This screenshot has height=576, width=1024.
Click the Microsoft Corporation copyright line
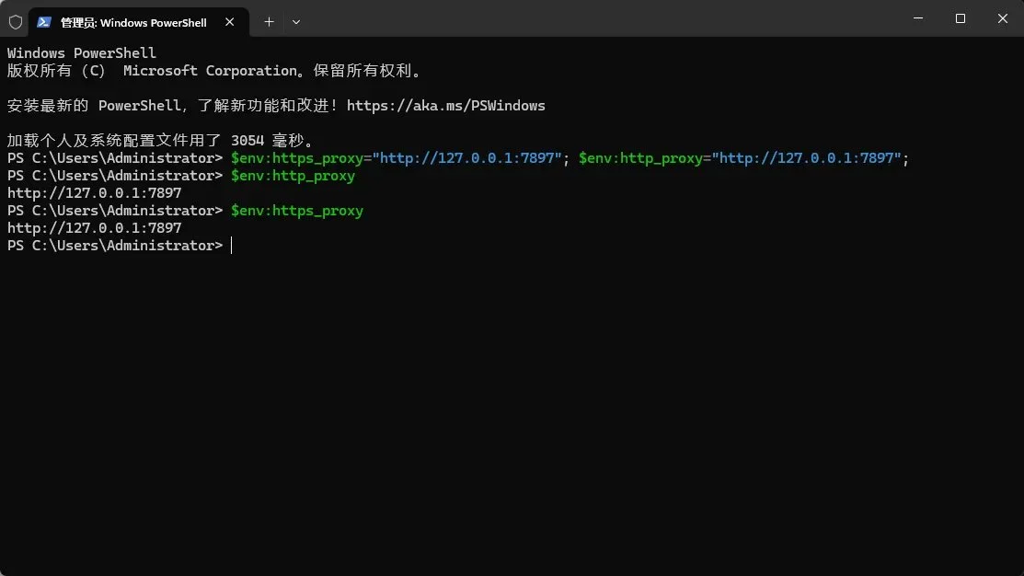coord(215,71)
